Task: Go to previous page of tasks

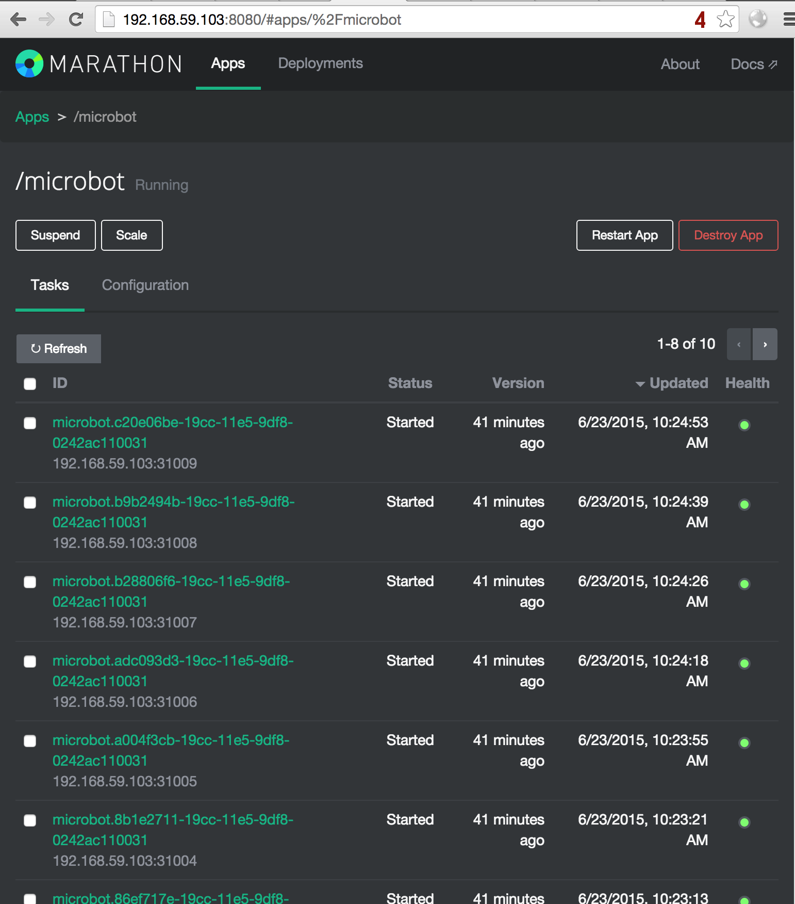Action: click(739, 344)
